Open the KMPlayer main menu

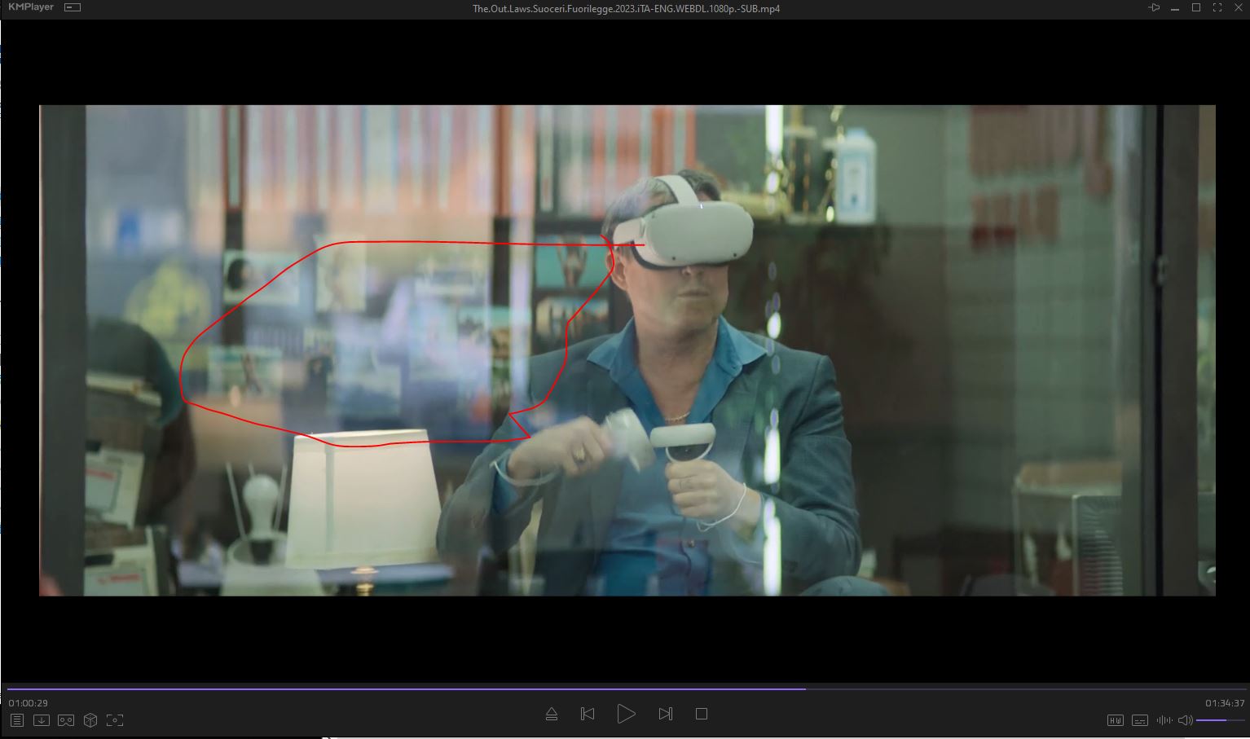point(31,7)
